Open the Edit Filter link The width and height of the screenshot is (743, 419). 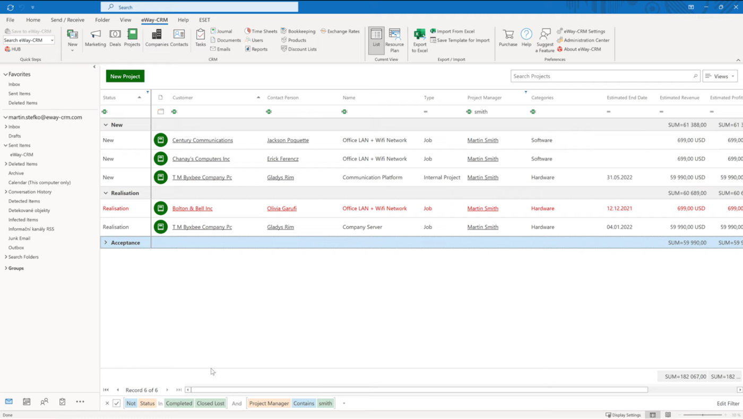tap(728, 404)
